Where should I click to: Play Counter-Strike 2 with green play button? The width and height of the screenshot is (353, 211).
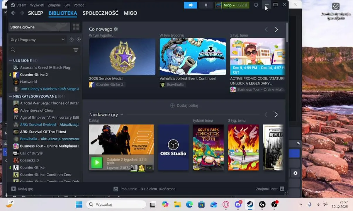[x=97, y=162]
